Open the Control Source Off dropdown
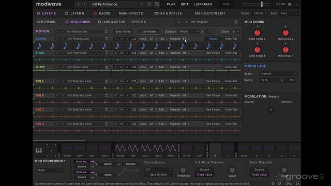This screenshot has width=331, height=186. coord(158,169)
